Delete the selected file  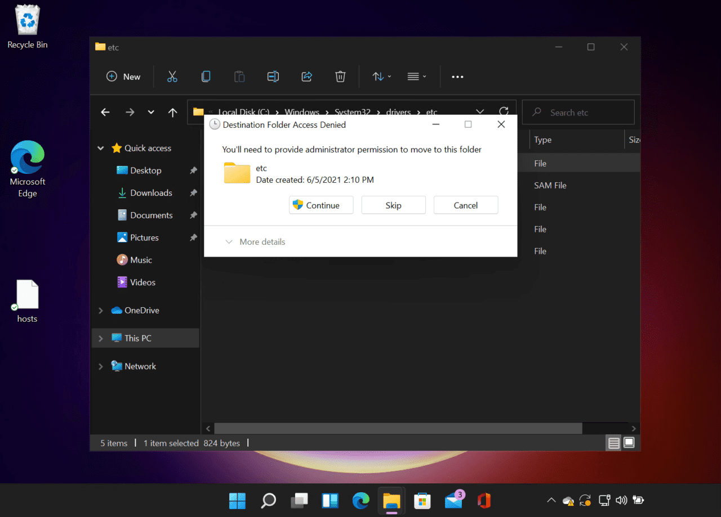click(x=340, y=77)
